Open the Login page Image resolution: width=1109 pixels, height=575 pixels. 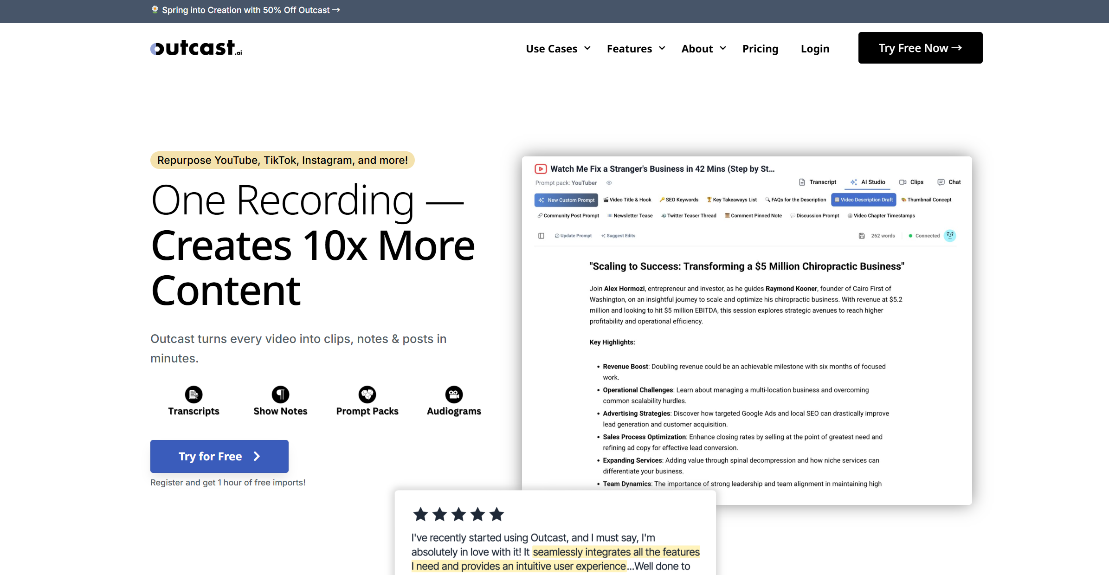click(x=815, y=49)
